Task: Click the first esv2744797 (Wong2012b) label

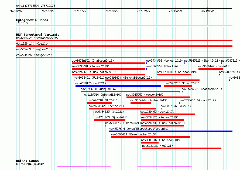Action: [34, 55]
